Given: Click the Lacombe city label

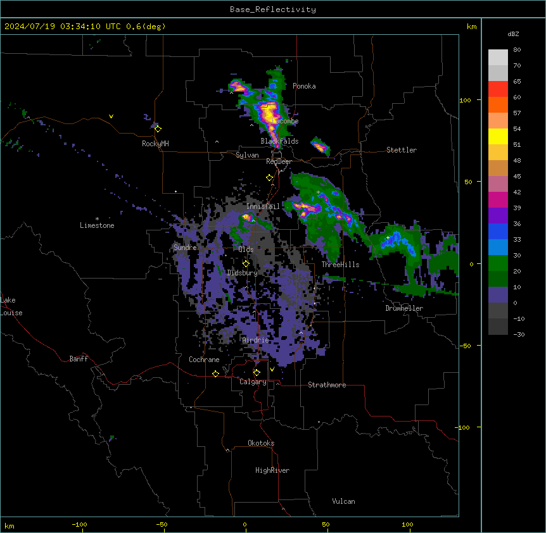Looking at the screenshot, I should (285, 121).
